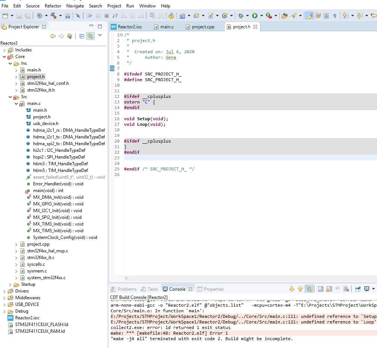The width and height of the screenshot is (377, 348).
Task: Expand the Drivers folder in tree
Action: pyautogui.click(x=4, y=291)
